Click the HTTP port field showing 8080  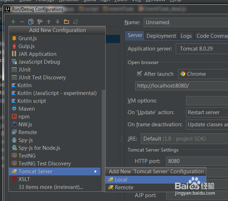click(x=197, y=161)
